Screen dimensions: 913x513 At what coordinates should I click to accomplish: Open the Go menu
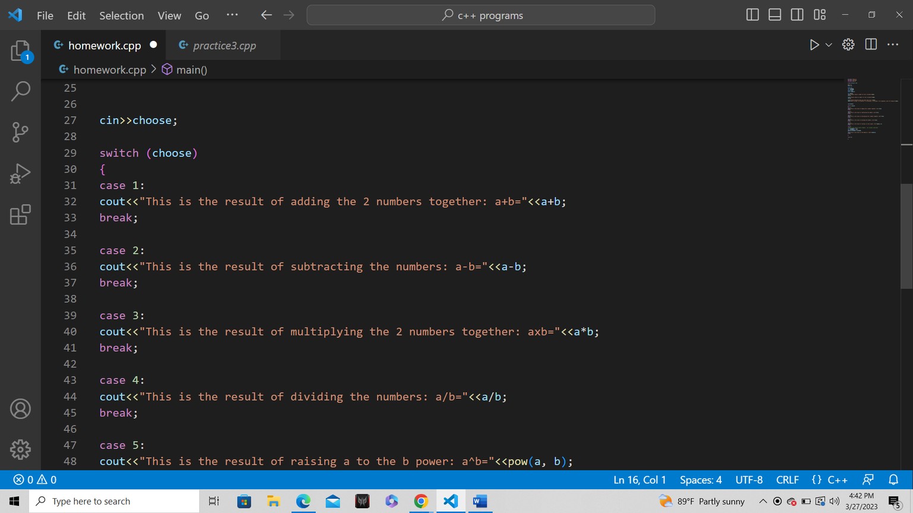202,15
